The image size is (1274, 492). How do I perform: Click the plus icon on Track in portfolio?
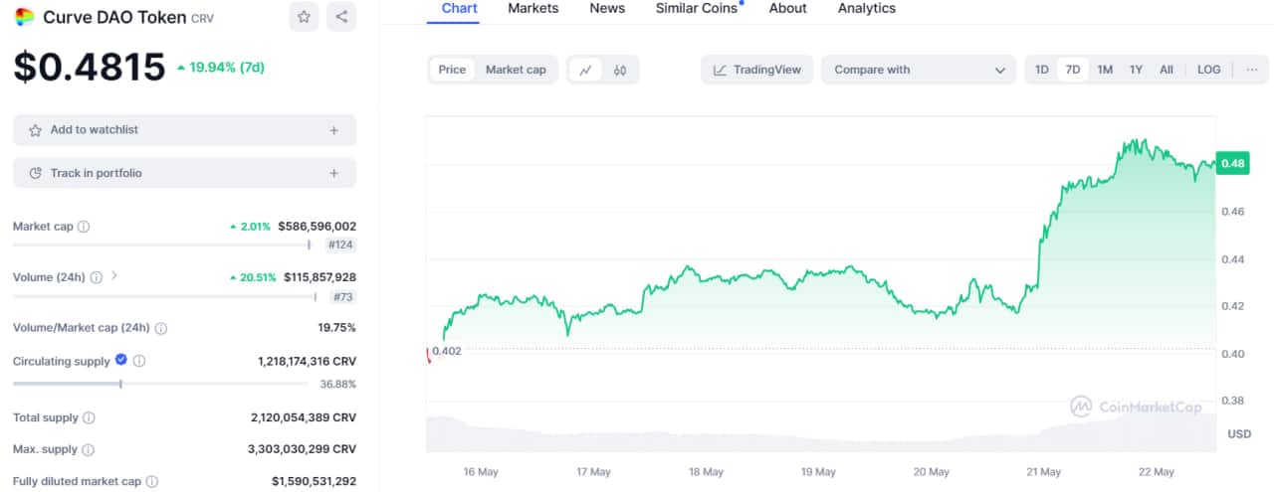[333, 173]
